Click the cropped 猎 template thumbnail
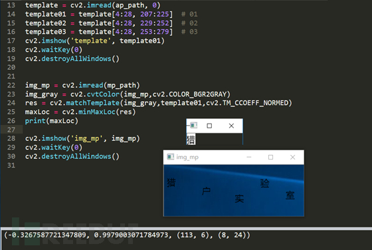The width and height of the screenshot is (372, 250). (x=191, y=140)
